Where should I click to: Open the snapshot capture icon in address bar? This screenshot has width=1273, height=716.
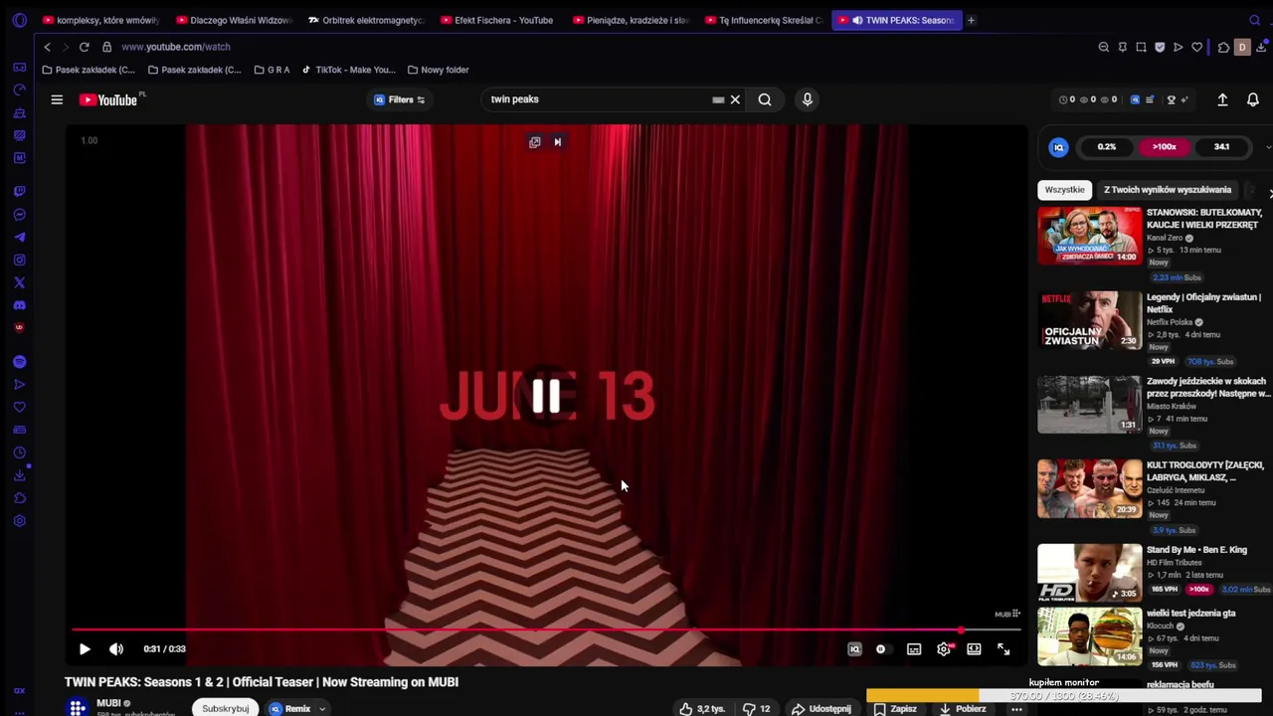pyautogui.click(x=1141, y=47)
